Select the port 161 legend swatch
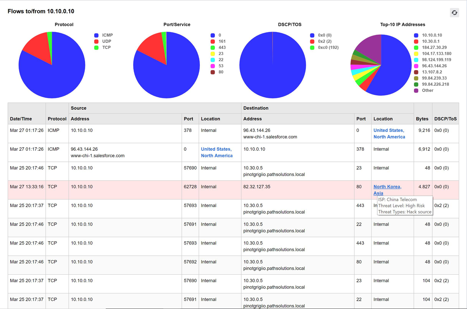 point(213,41)
